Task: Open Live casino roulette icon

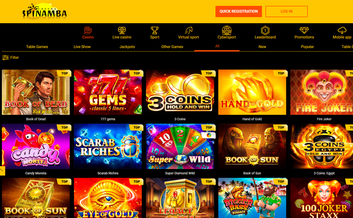Action: click(x=122, y=30)
